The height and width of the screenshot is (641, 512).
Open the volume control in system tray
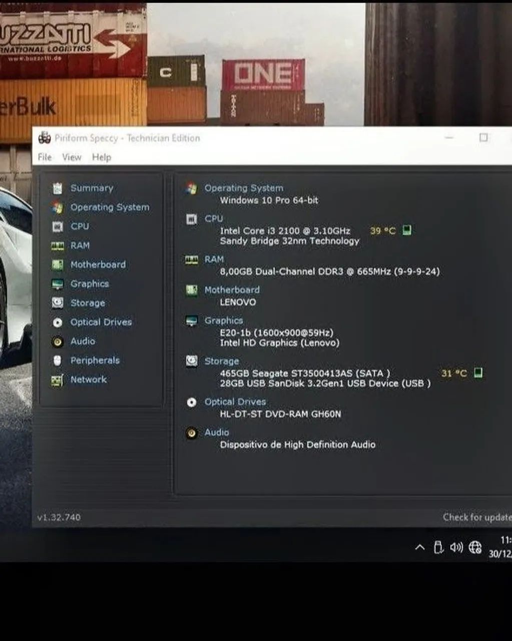456,547
